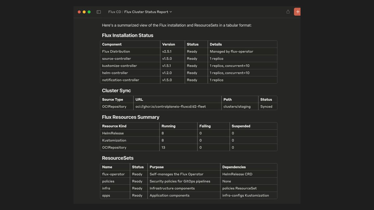Select the flux-operator name cell
The width and height of the screenshot is (374, 210).
[x=113, y=174]
